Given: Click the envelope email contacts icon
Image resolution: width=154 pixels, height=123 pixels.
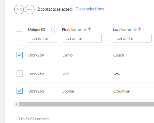Looking at the screenshot, I should pos(19,9).
